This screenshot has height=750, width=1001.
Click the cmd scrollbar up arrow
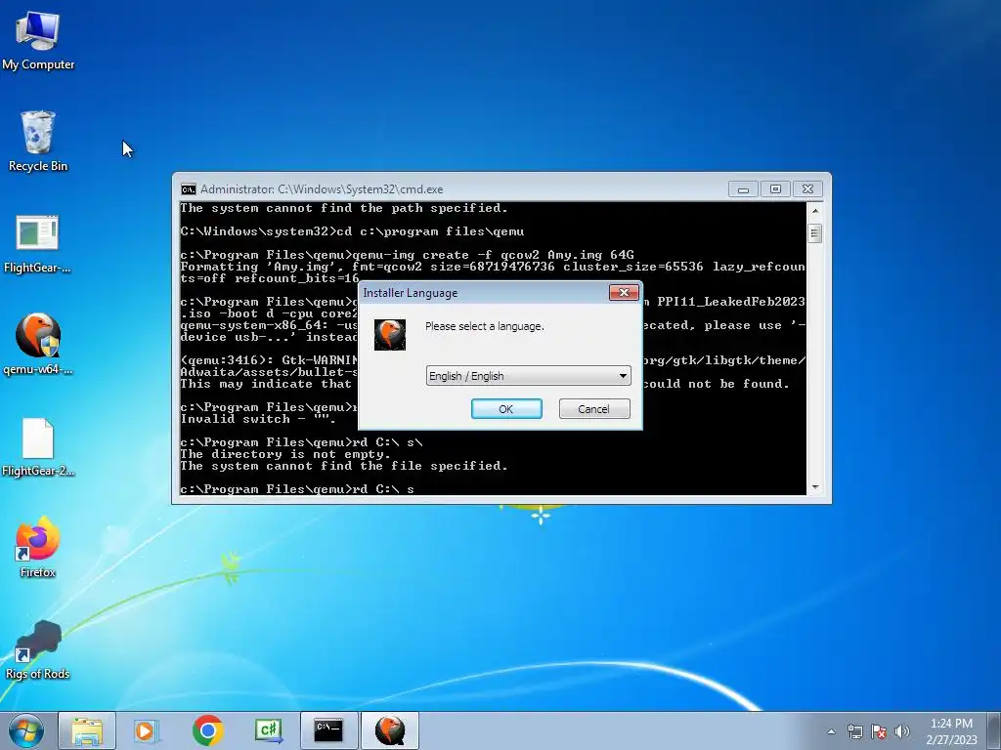pyautogui.click(x=814, y=210)
